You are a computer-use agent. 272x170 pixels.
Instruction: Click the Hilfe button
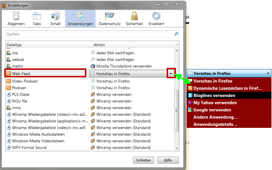[x=168, y=160]
